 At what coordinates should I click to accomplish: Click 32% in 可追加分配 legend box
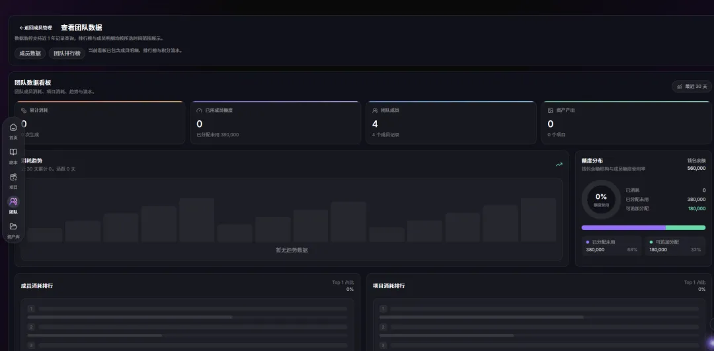pos(695,249)
